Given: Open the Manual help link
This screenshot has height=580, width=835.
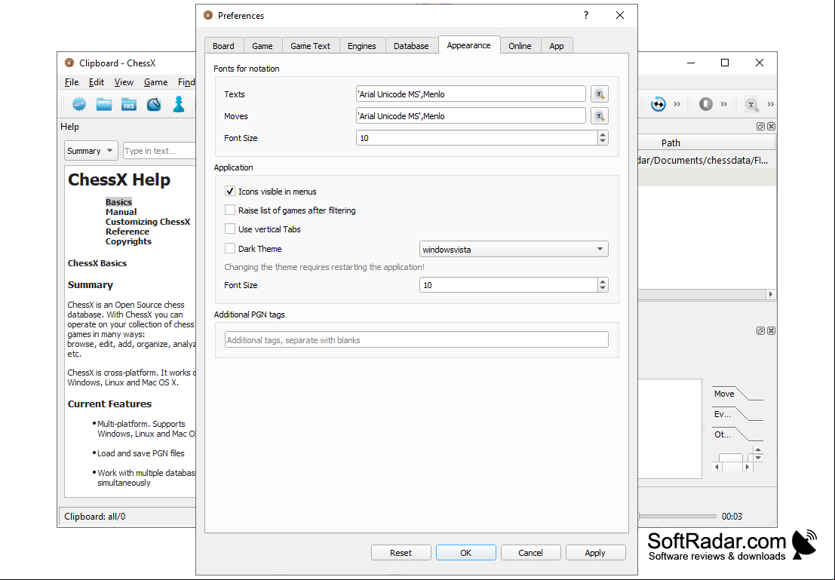Looking at the screenshot, I should tap(121, 212).
